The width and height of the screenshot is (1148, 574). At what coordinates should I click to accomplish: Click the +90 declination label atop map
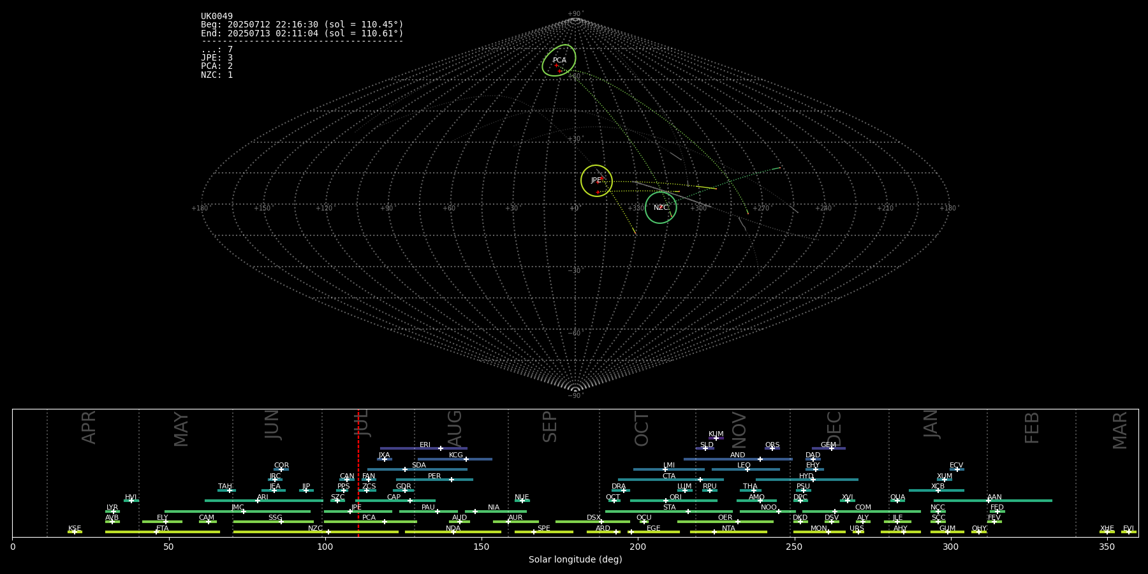(575, 13)
